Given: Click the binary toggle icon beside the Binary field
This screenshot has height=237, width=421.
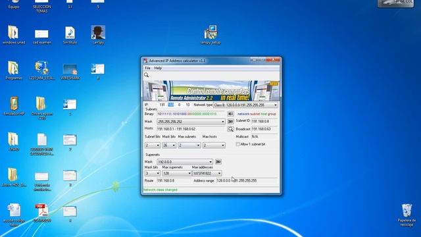Looking at the screenshot, I should click(230, 114).
